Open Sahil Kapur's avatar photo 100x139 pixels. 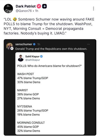coord(21,58)
